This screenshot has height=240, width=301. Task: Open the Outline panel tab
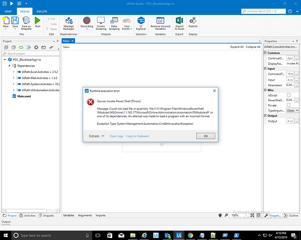pyautogui.click(x=291, y=216)
